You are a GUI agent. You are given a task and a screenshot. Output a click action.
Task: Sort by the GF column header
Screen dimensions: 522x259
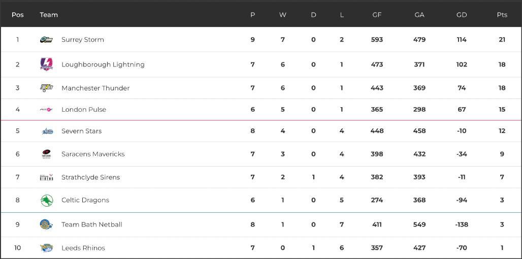tap(377, 15)
